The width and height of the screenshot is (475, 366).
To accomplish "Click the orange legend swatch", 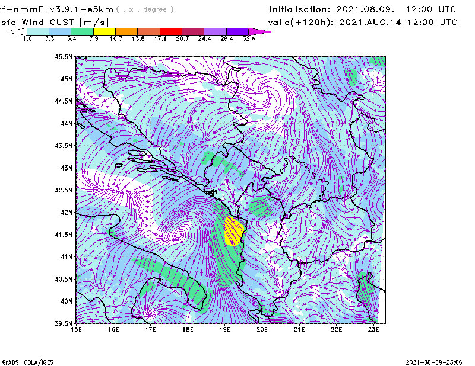I will [126, 31].
